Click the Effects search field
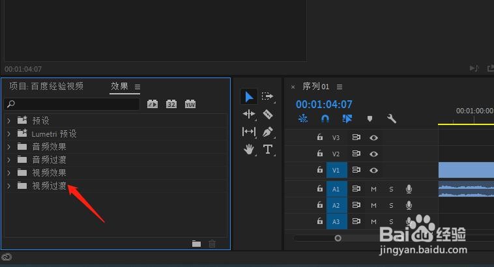Screen dimensions: 494x267 pyautogui.click(x=72, y=104)
